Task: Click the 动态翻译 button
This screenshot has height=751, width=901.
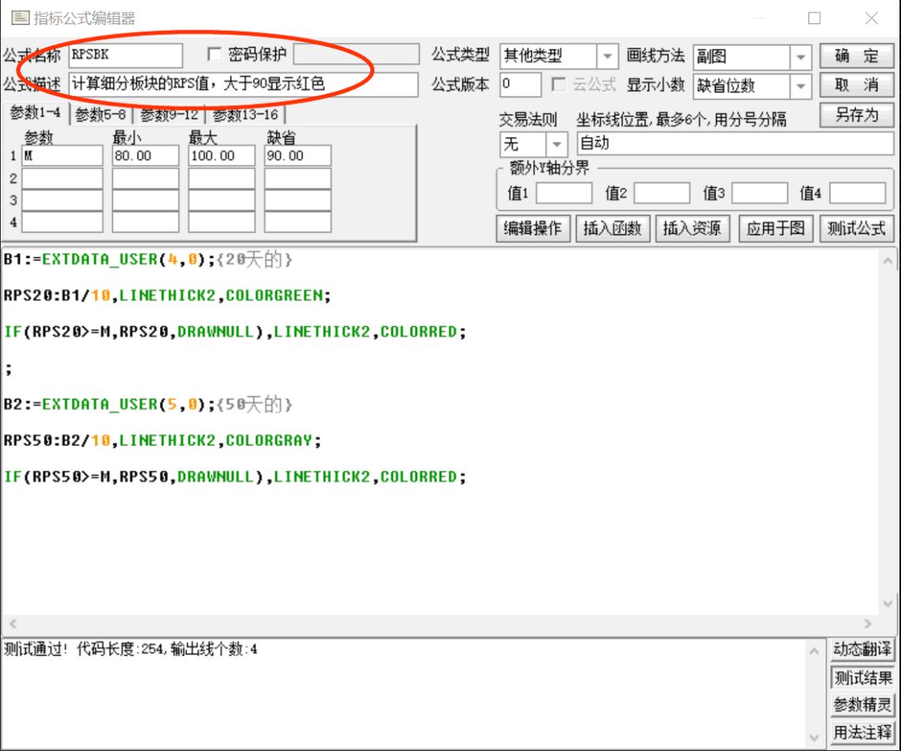Action: point(862,649)
